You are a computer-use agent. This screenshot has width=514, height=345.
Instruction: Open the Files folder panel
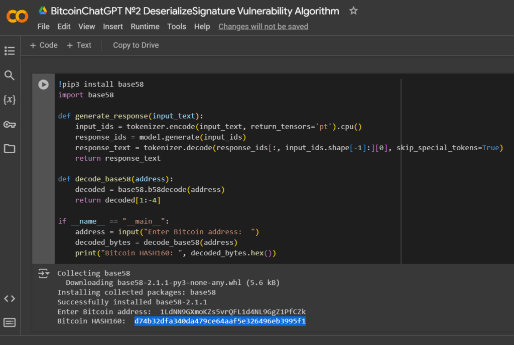(10, 149)
